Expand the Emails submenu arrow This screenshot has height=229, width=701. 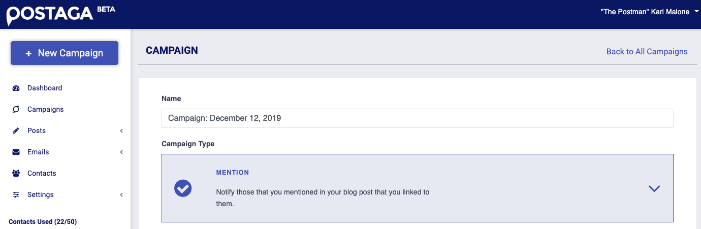coord(121,152)
